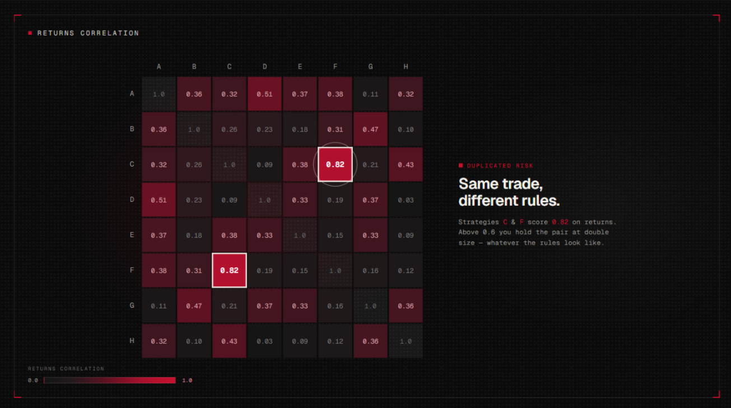The height and width of the screenshot is (408, 731).
Task: Select the gradient bar of the returns correlation legend
Action: [x=110, y=380]
